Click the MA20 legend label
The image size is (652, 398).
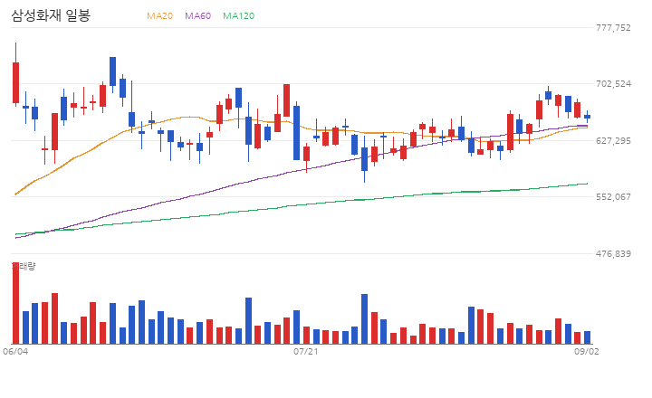point(159,15)
